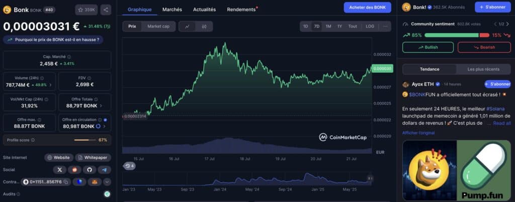Click Acheter des BONK button
Image resolution: width=515 pixels, height=202 pixels.
pos(367,7)
